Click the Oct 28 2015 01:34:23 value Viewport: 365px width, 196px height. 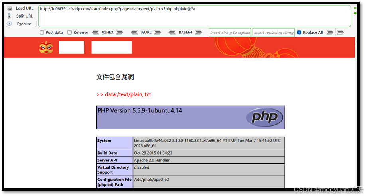pos(153,153)
